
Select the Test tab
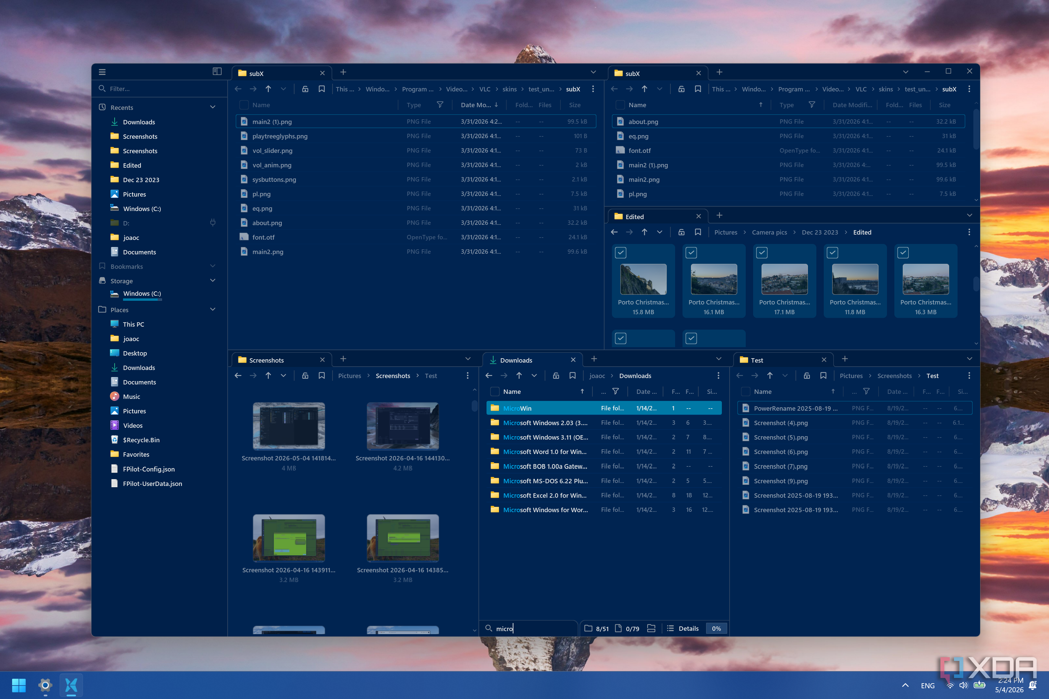pyautogui.click(x=783, y=360)
